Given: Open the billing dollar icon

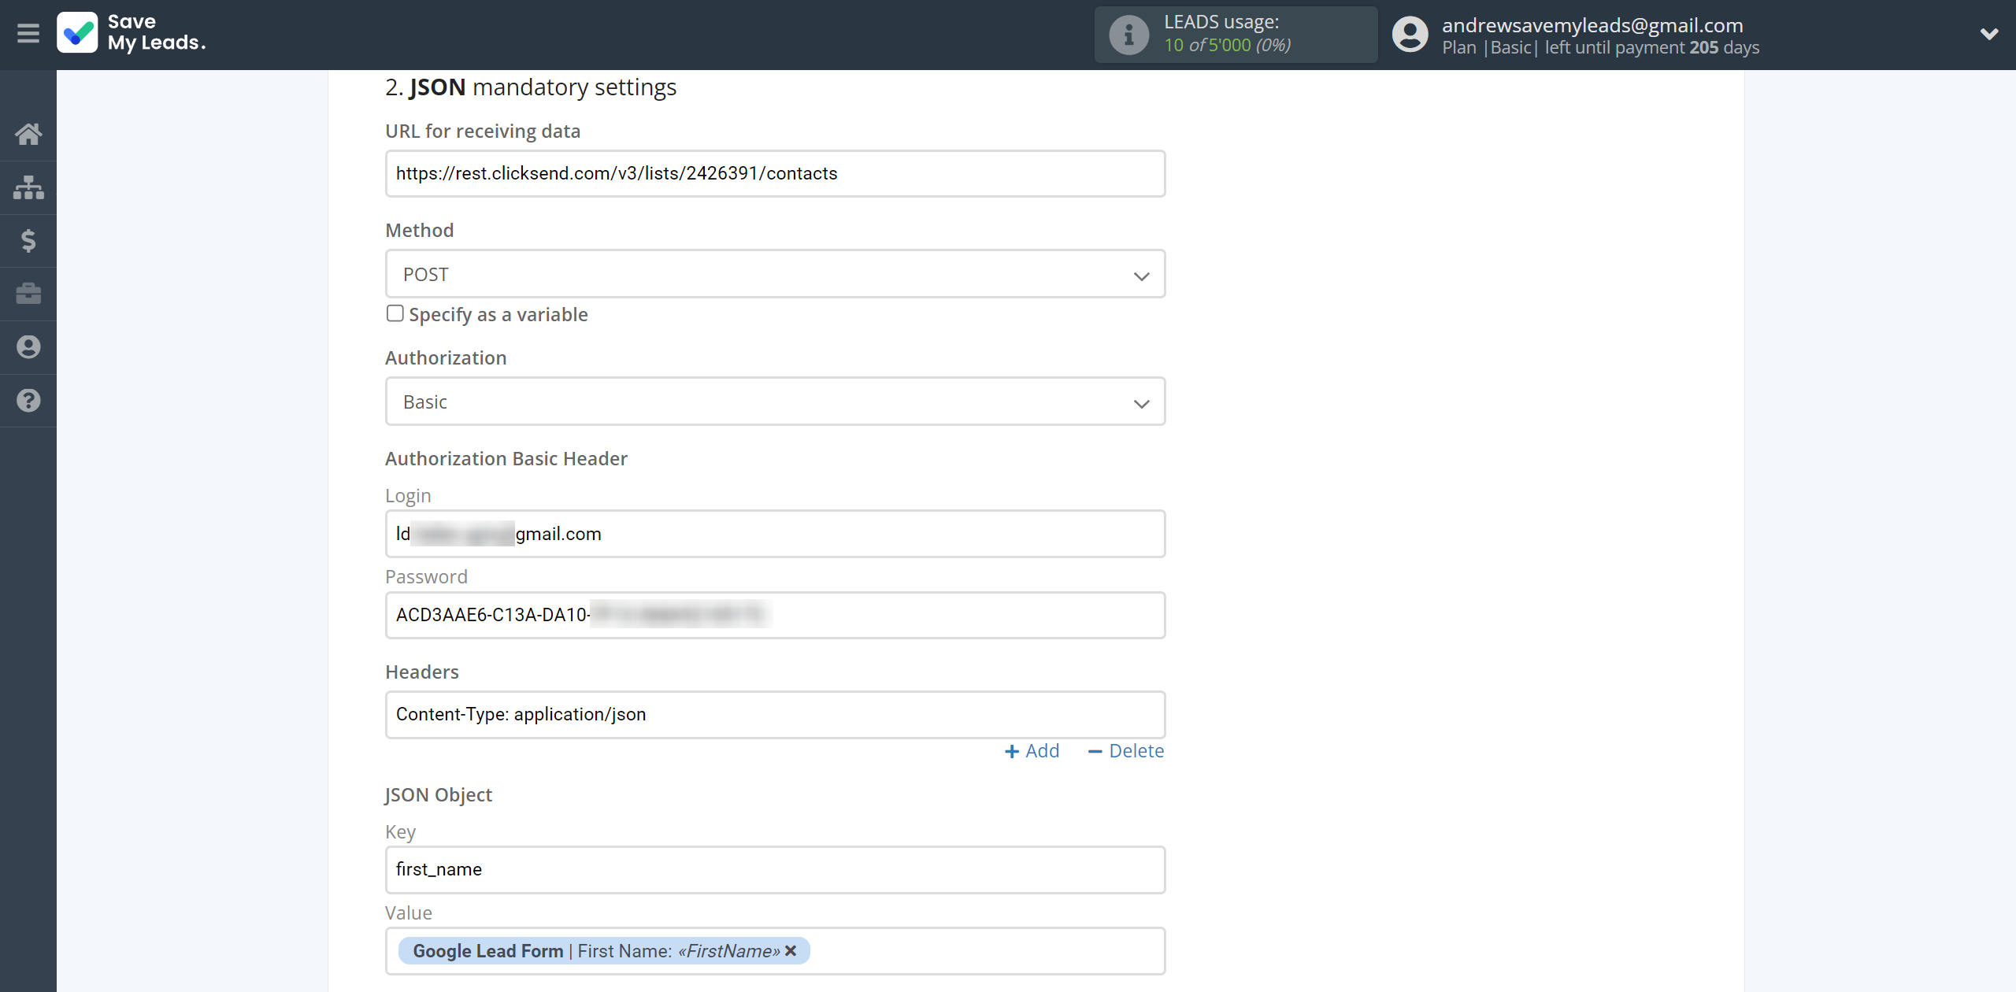Looking at the screenshot, I should coord(28,240).
